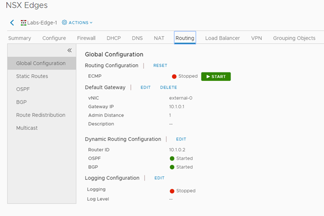Select Route Redistribution in the sidebar
Screen dimensions: 324x216
40,115
